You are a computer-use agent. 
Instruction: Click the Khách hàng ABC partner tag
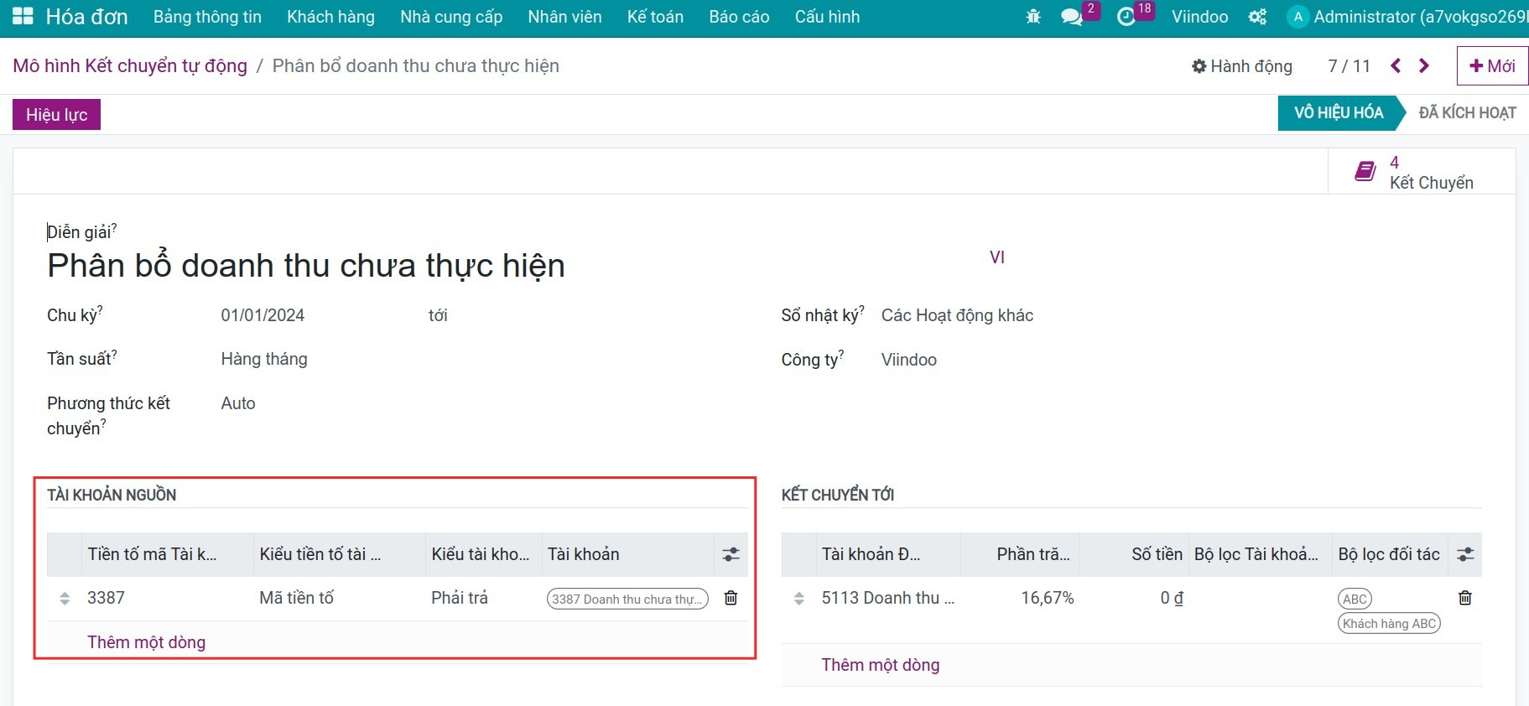[x=1389, y=623]
